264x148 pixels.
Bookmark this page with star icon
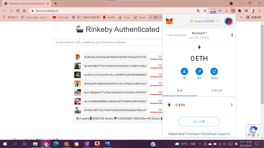coord(205,11)
